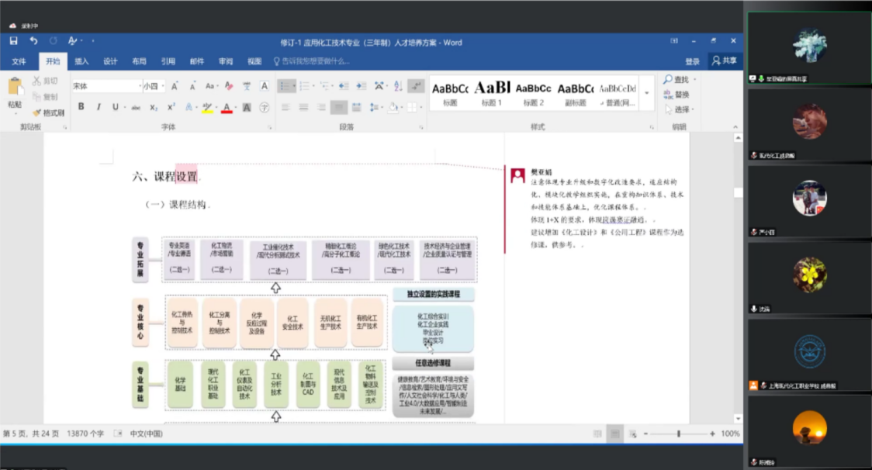
Task: Open the 审阅 (Review) ribbon tab
Action: [x=226, y=61]
